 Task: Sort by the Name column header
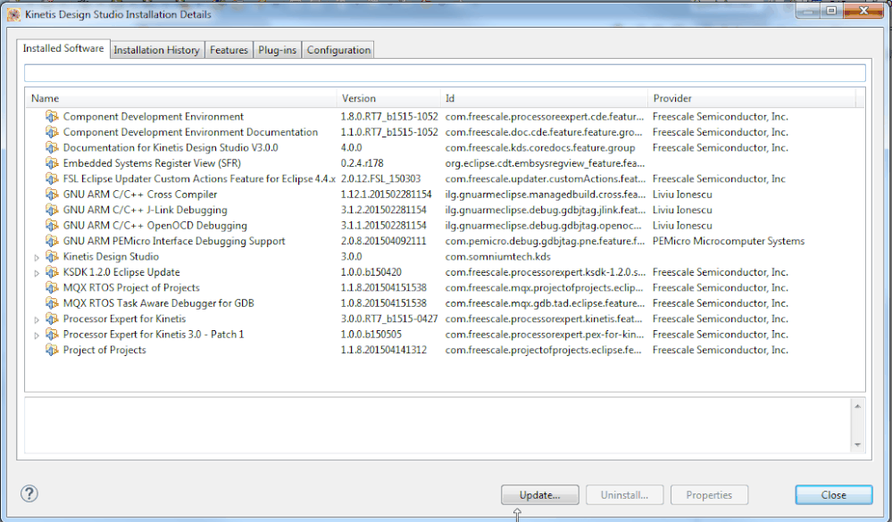(x=181, y=98)
